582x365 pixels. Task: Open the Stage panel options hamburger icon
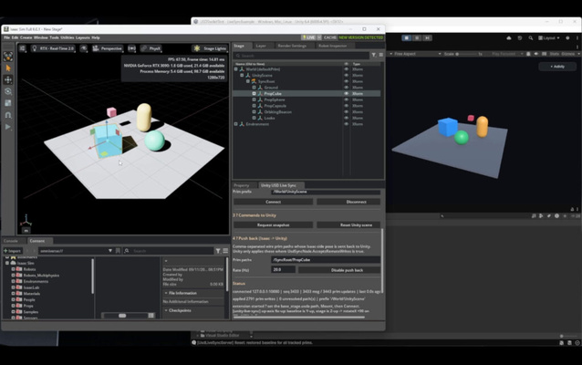(380, 55)
